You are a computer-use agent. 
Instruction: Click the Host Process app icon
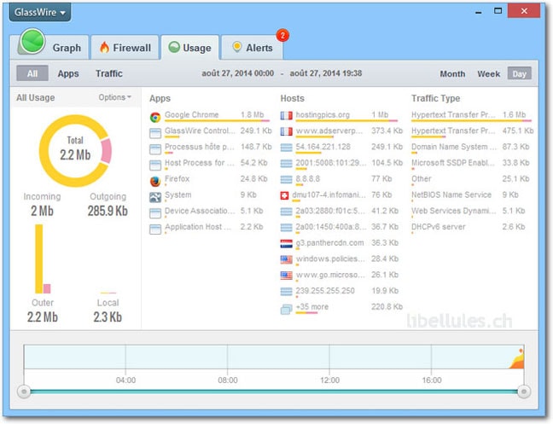pyautogui.click(x=155, y=166)
